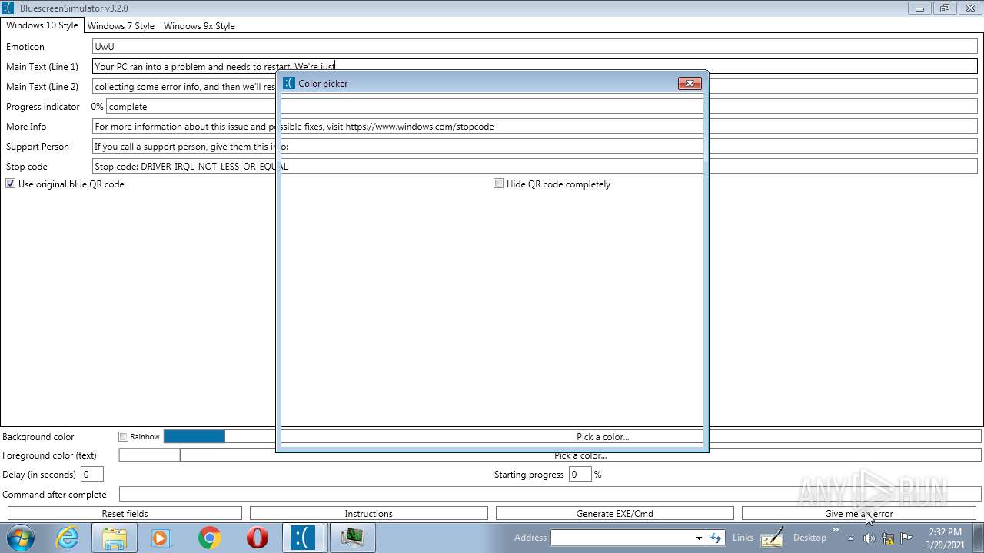Open Windows Explorer from the taskbar
The image size is (984, 553).
point(115,538)
